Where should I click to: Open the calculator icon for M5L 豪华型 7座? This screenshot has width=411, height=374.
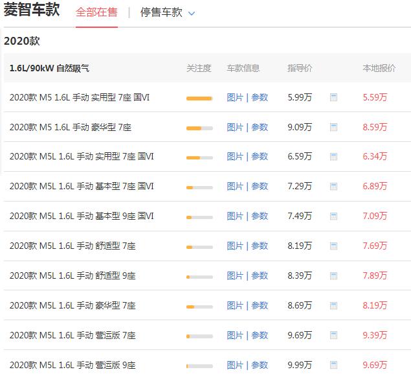point(333,306)
